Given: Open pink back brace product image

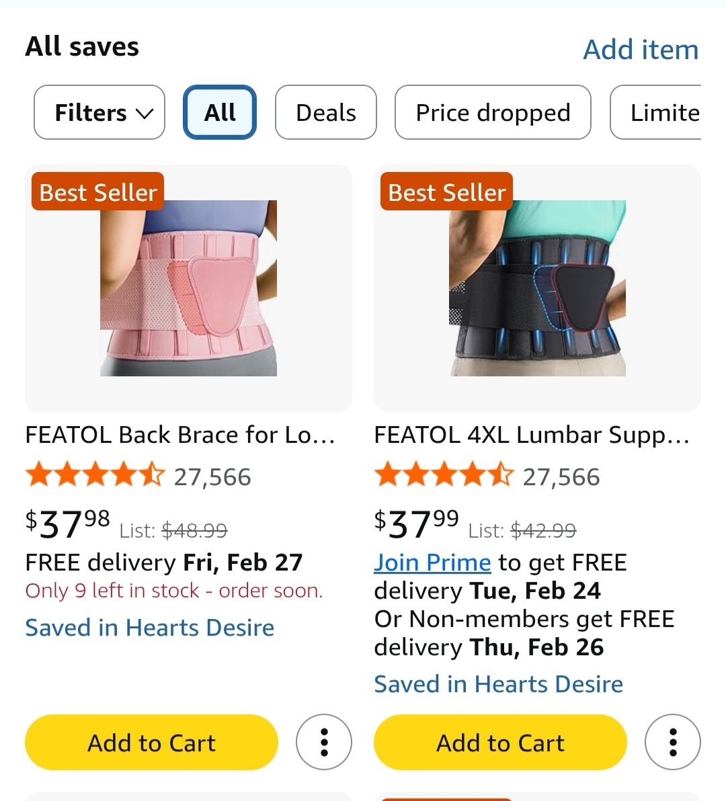Looking at the screenshot, I should click(188, 288).
